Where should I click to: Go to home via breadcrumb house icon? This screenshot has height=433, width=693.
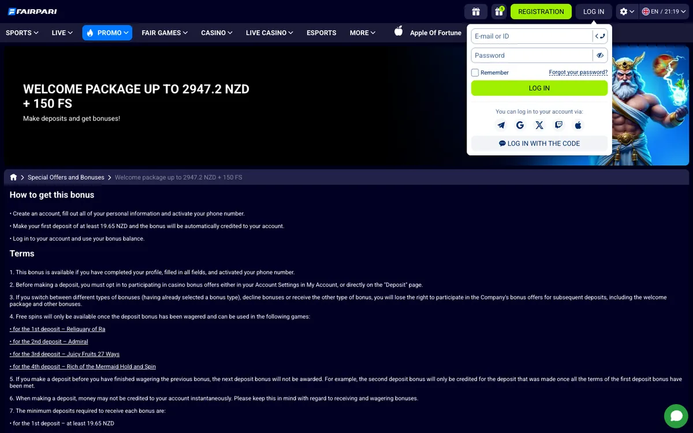tap(13, 177)
